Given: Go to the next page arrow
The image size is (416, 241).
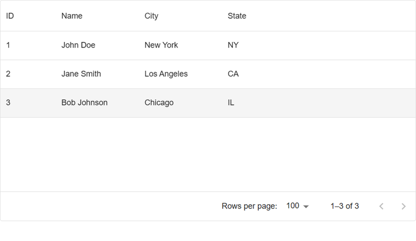Looking at the screenshot, I should pos(403,206).
